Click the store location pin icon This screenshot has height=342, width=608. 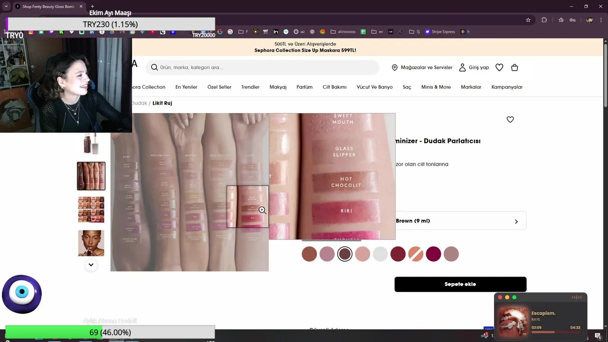tap(394, 67)
